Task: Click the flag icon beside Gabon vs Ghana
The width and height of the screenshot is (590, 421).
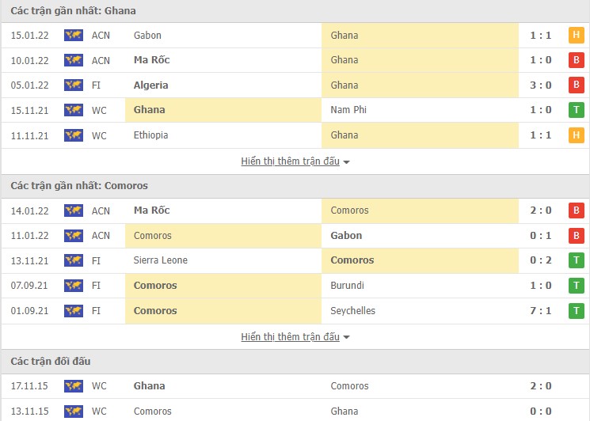Action: click(x=74, y=35)
